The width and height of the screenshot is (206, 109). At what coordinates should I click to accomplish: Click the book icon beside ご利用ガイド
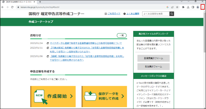106,14
